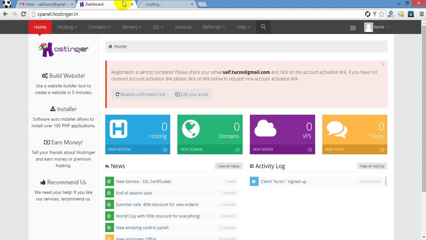Image resolution: width=426 pixels, height=240 pixels.
Task: Switch to the Gmail Inbox browser tab
Action: (46, 4)
